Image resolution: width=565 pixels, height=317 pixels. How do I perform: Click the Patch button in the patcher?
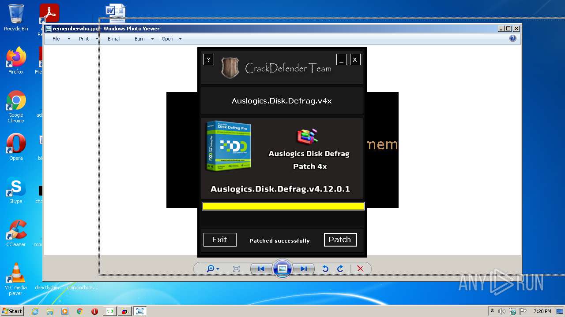click(340, 240)
